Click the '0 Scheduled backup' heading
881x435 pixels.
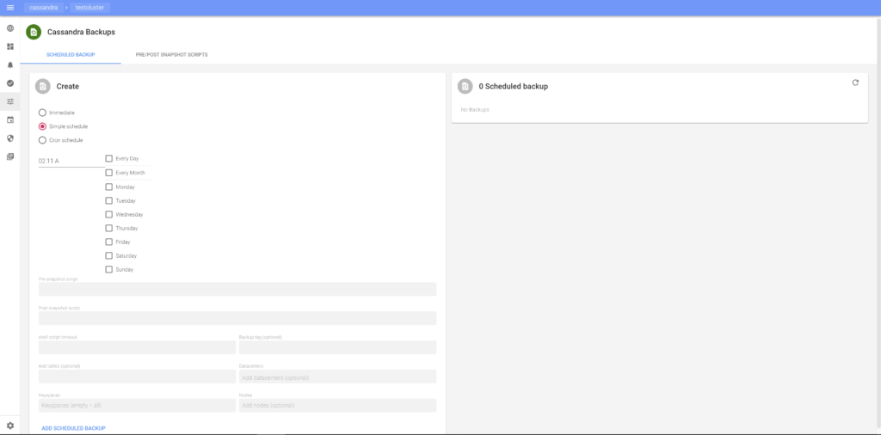point(513,87)
